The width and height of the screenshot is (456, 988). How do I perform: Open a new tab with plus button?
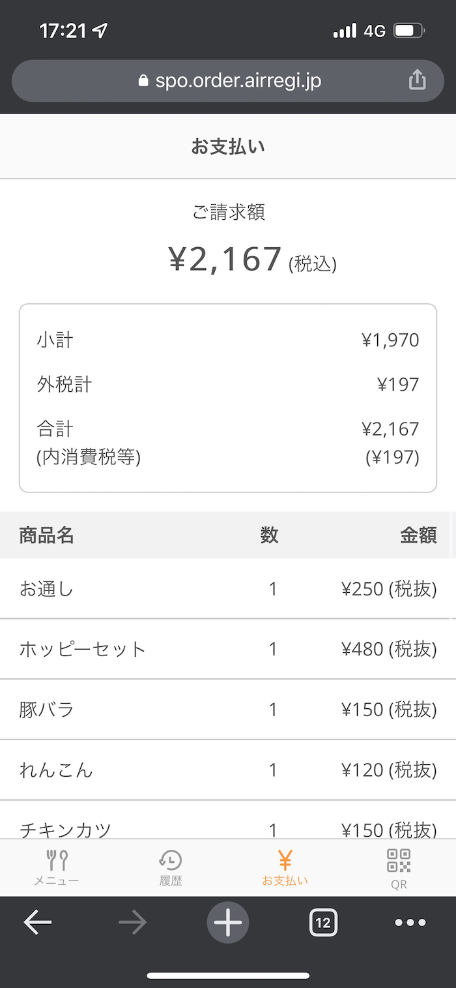pyautogui.click(x=228, y=923)
